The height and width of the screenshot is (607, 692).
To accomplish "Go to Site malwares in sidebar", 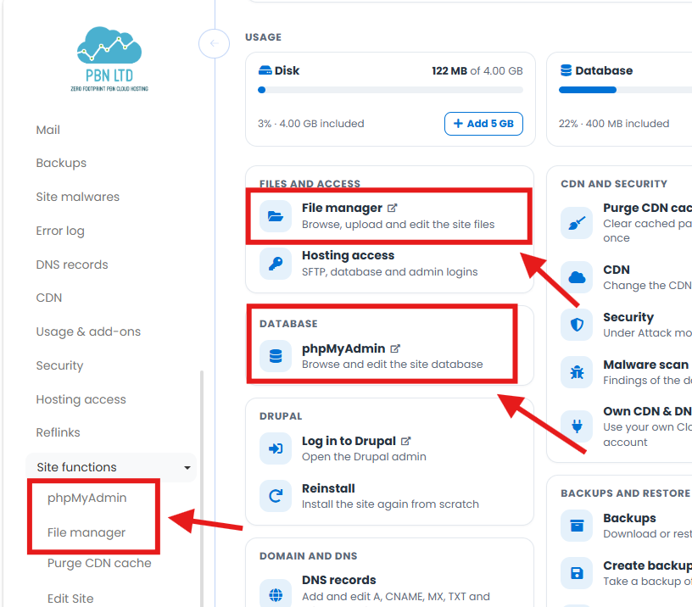I will tap(78, 197).
